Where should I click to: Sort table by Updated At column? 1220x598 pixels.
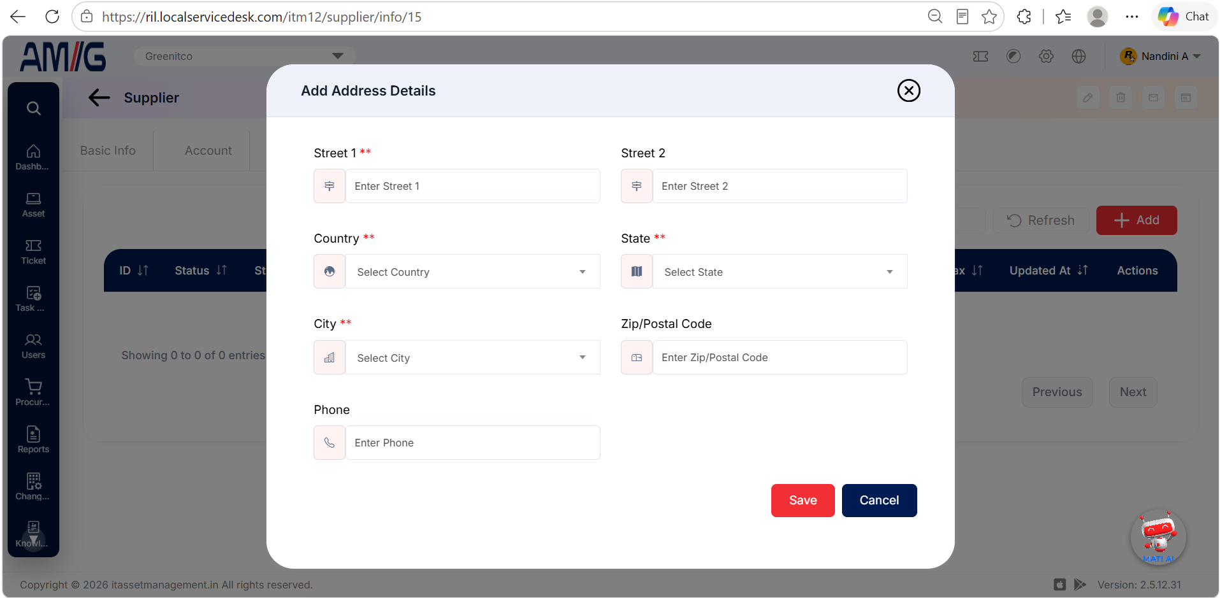pyautogui.click(x=1049, y=271)
